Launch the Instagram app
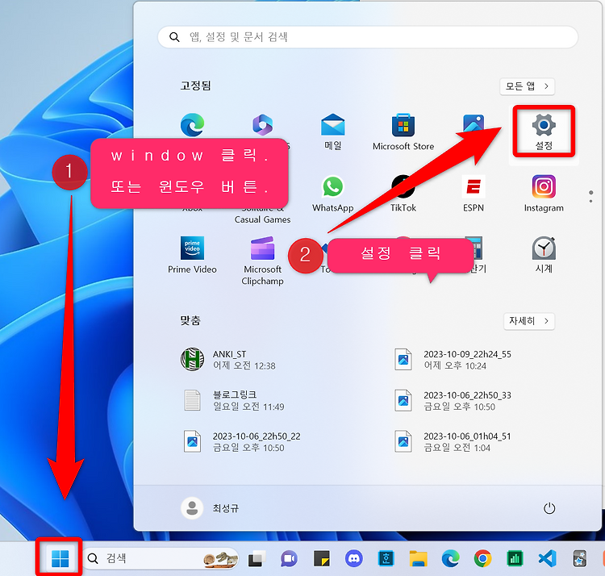 [x=544, y=194]
